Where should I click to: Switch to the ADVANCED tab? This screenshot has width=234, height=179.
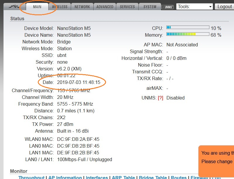coord(105,7)
